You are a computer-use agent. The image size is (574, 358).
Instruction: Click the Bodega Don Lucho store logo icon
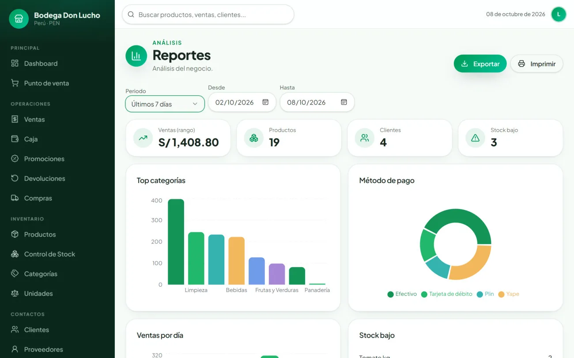[19, 19]
